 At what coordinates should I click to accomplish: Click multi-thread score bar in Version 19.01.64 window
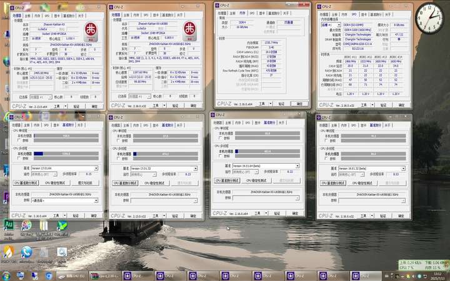(267, 151)
